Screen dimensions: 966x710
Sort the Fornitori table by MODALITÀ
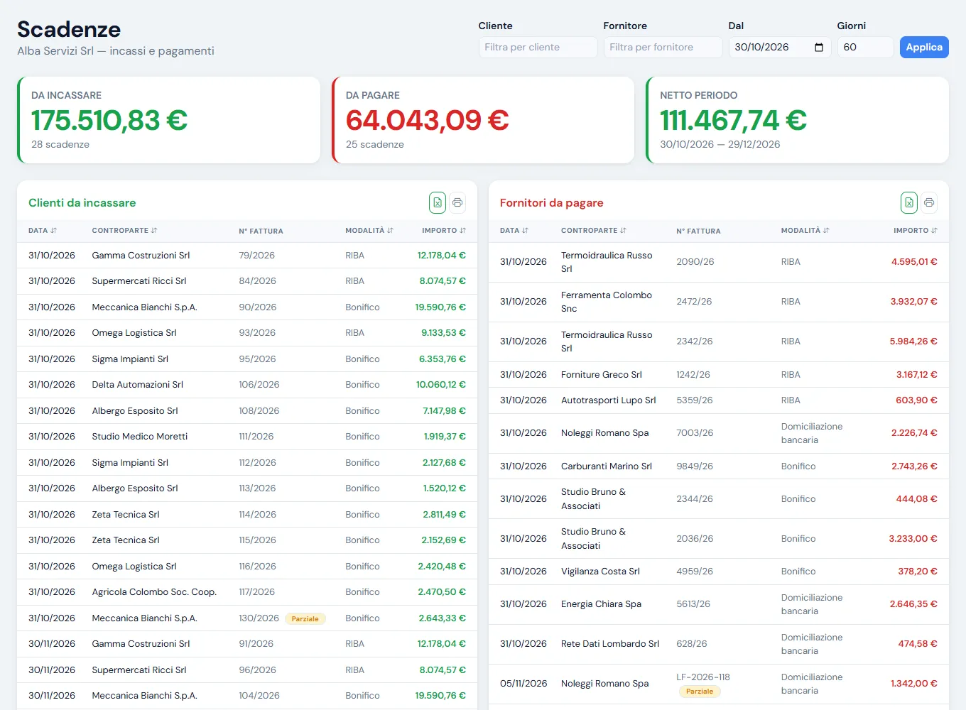pyautogui.click(x=805, y=231)
